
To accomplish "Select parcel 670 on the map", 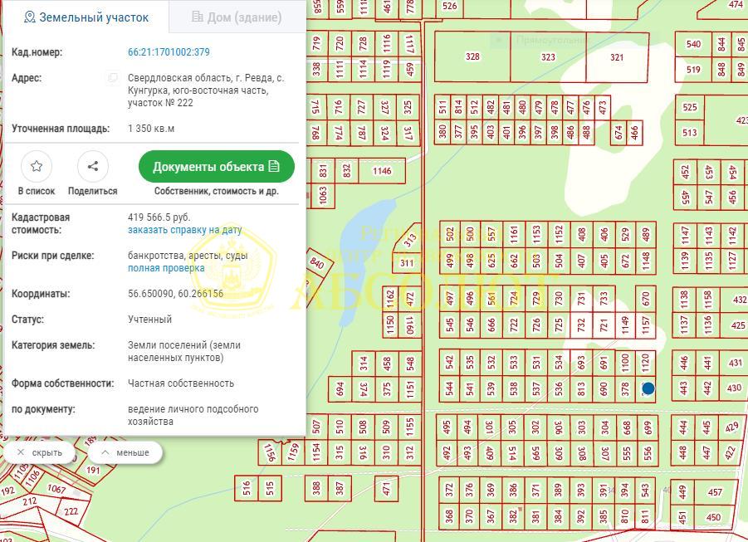I will [x=646, y=299].
